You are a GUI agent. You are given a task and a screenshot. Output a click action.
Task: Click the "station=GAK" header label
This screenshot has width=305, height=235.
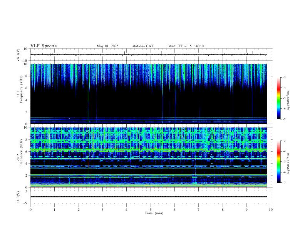(143, 46)
